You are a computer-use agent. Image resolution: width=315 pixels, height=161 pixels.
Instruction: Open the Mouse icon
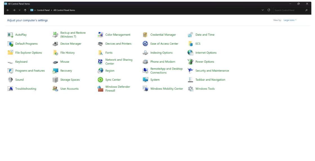click(55, 62)
